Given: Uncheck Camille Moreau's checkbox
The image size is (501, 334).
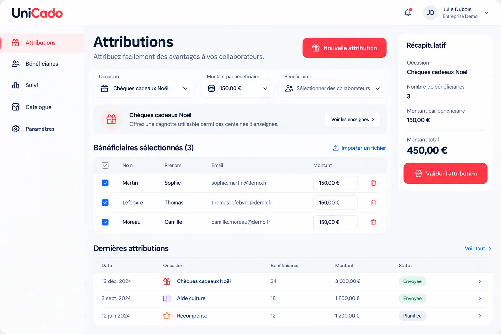Looking at the screenshot, I should [105, 222].
